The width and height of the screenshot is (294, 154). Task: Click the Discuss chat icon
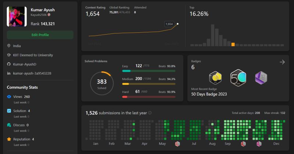coord(9,125)
